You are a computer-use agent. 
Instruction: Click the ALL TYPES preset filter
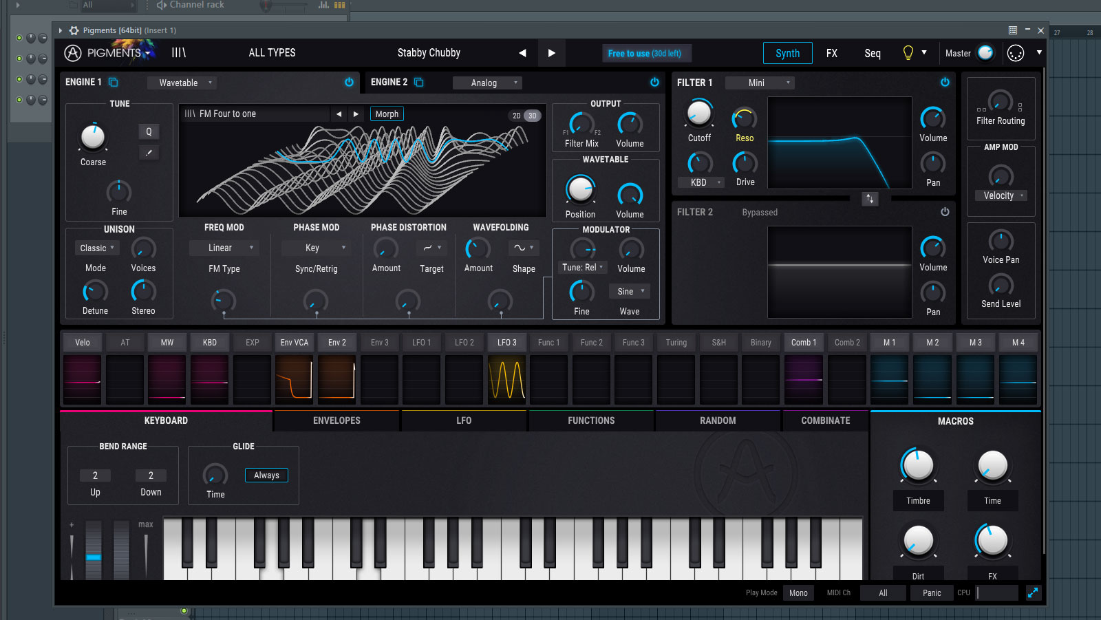[x=272, y=53]
